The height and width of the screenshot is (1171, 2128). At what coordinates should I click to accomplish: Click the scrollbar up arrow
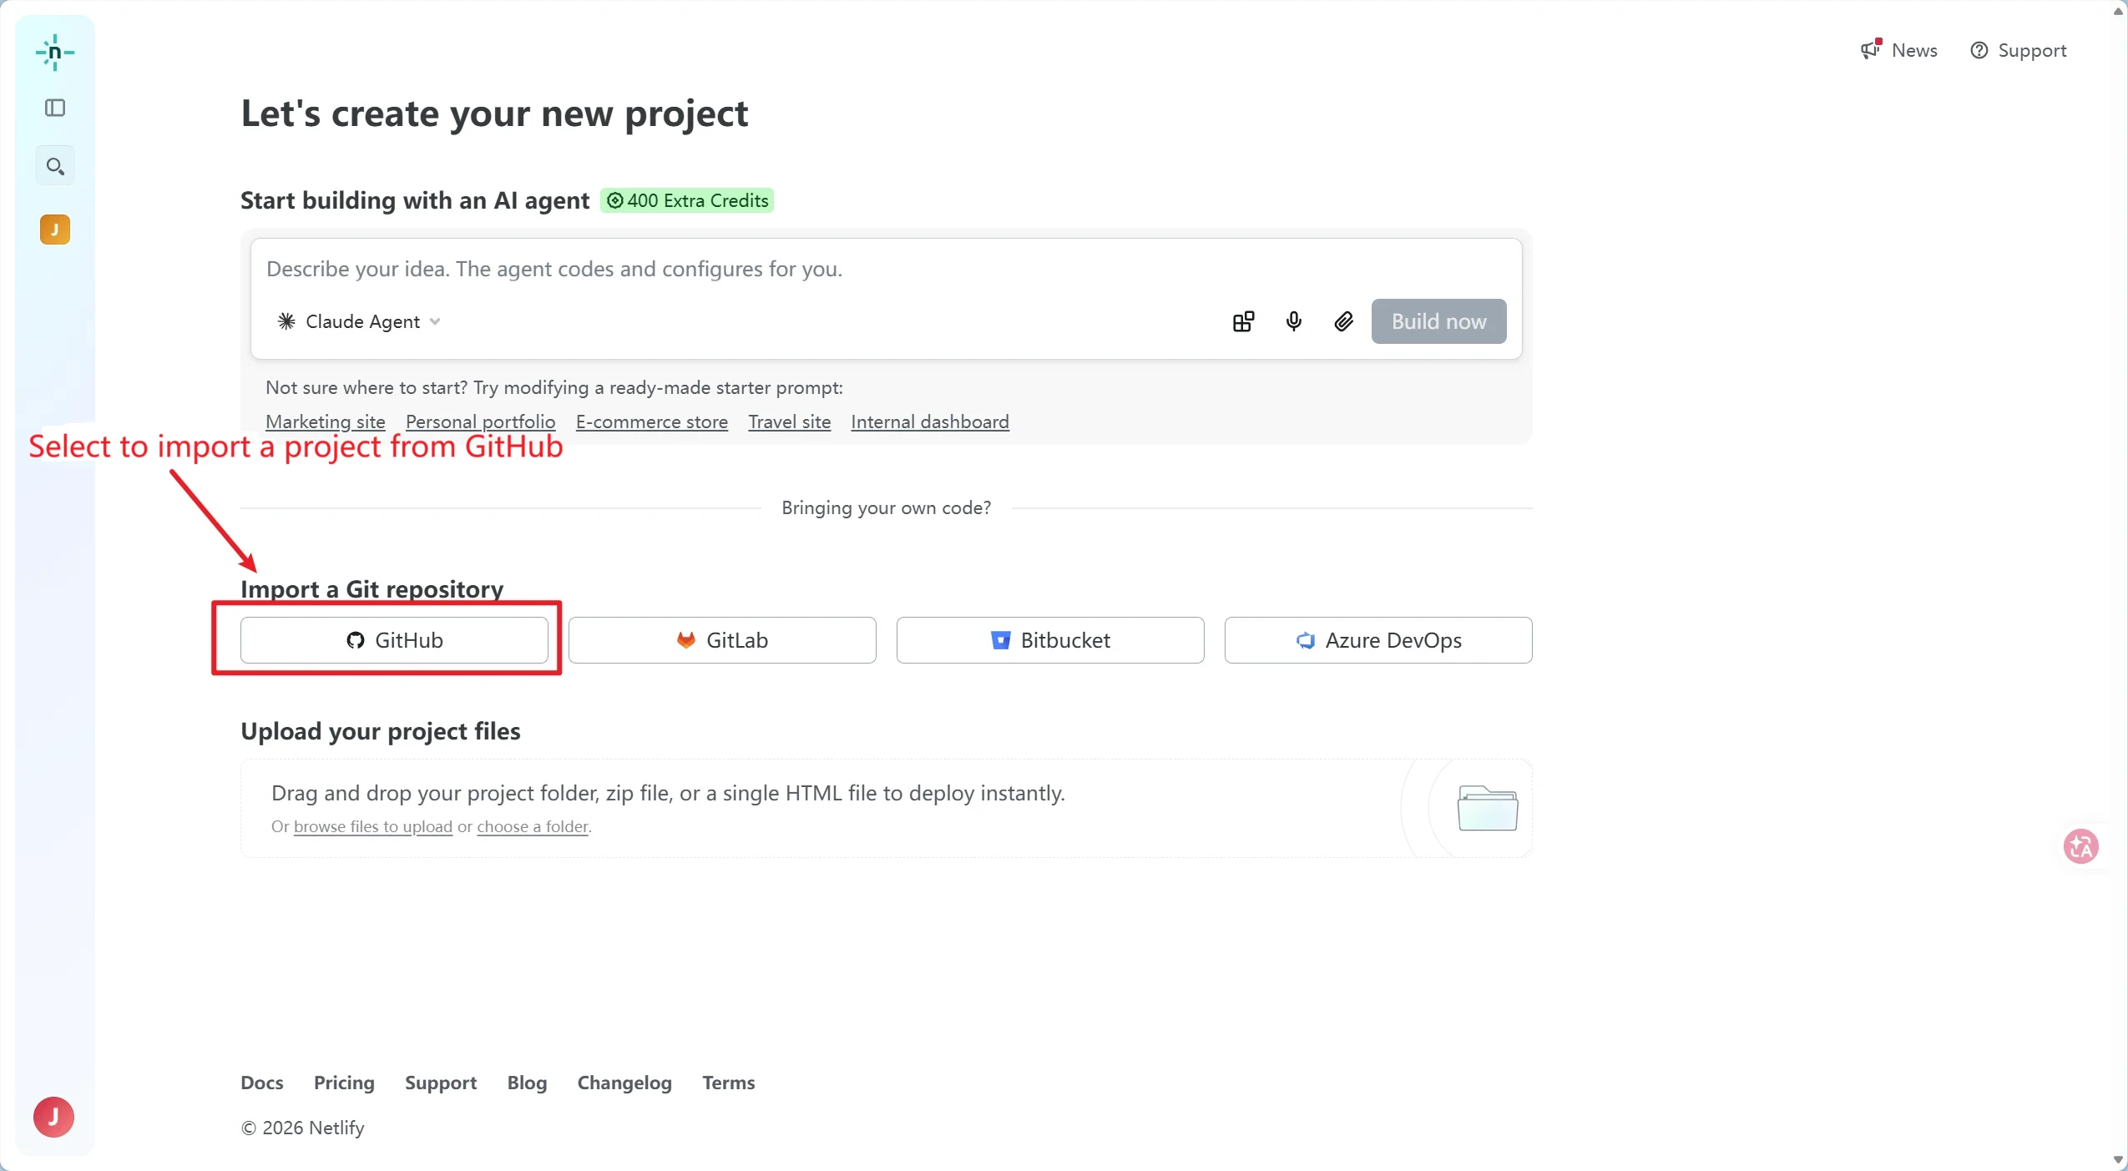tap(2118, 11)
